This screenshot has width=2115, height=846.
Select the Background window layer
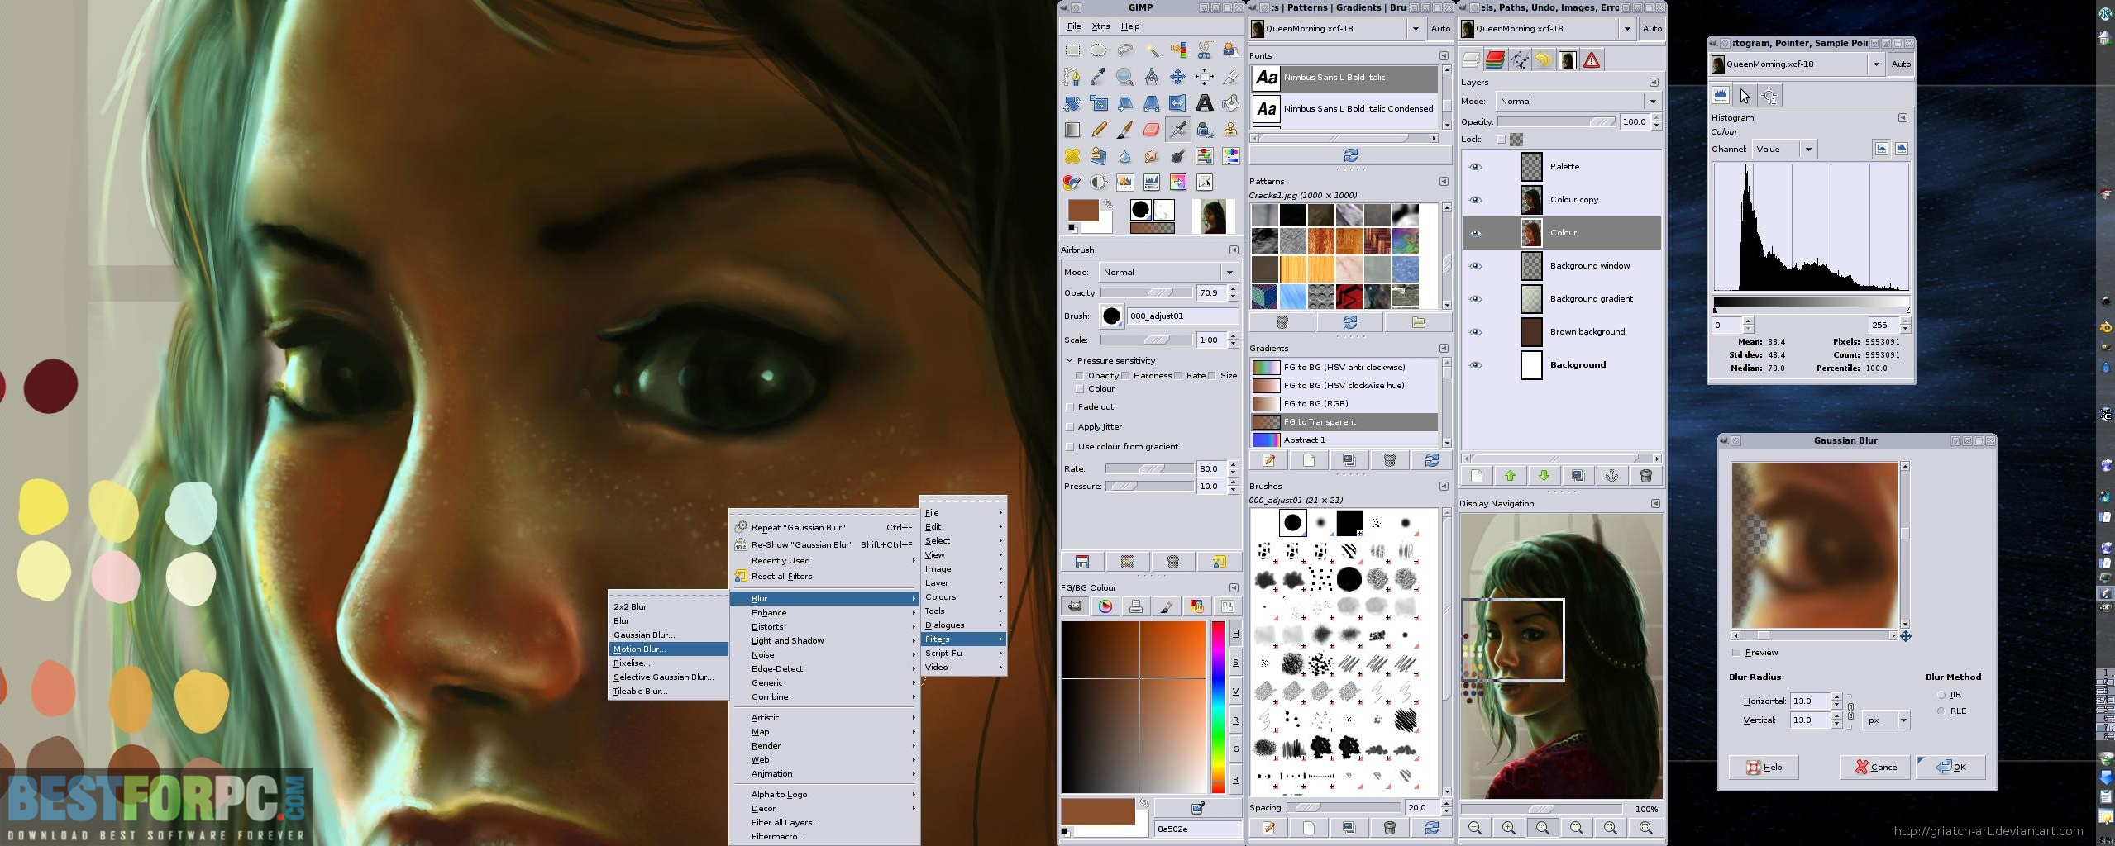pyautogui.click(x=1561, y=266)
